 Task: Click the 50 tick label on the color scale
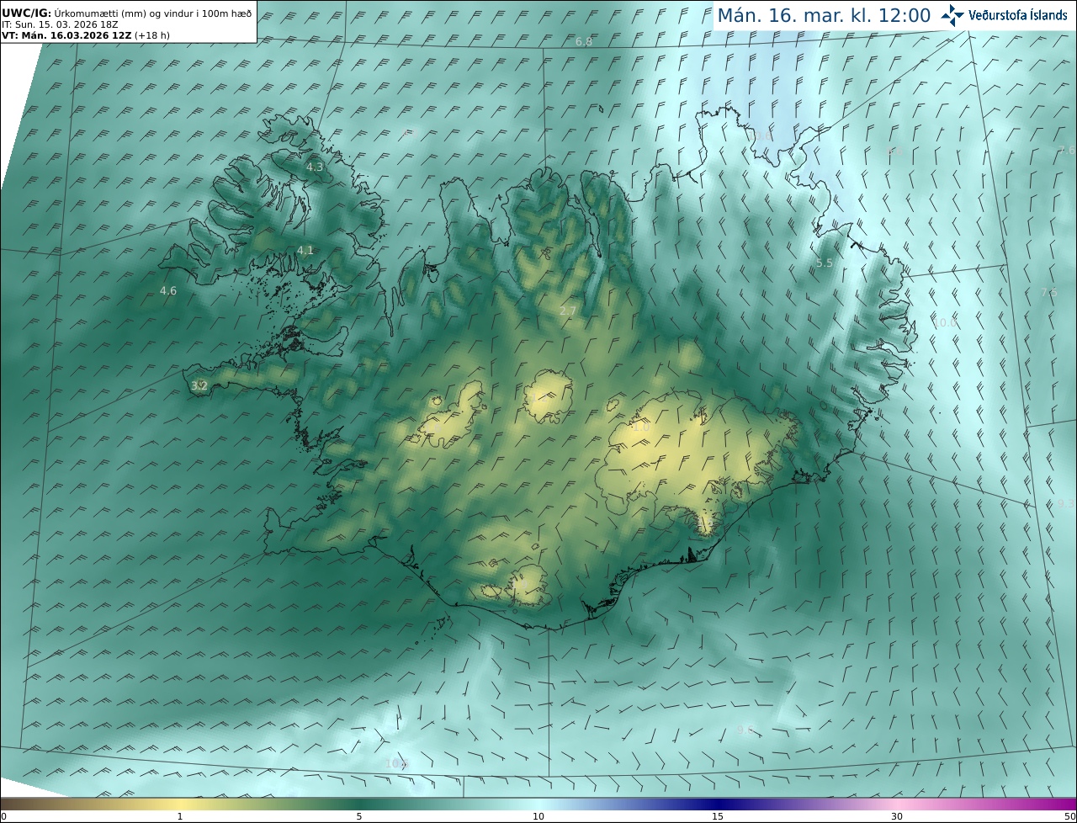coord(1069,816)
